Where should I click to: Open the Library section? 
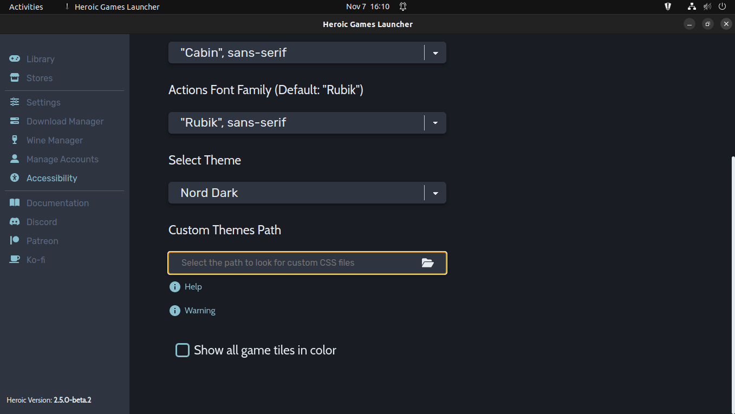tap(41, 58)
